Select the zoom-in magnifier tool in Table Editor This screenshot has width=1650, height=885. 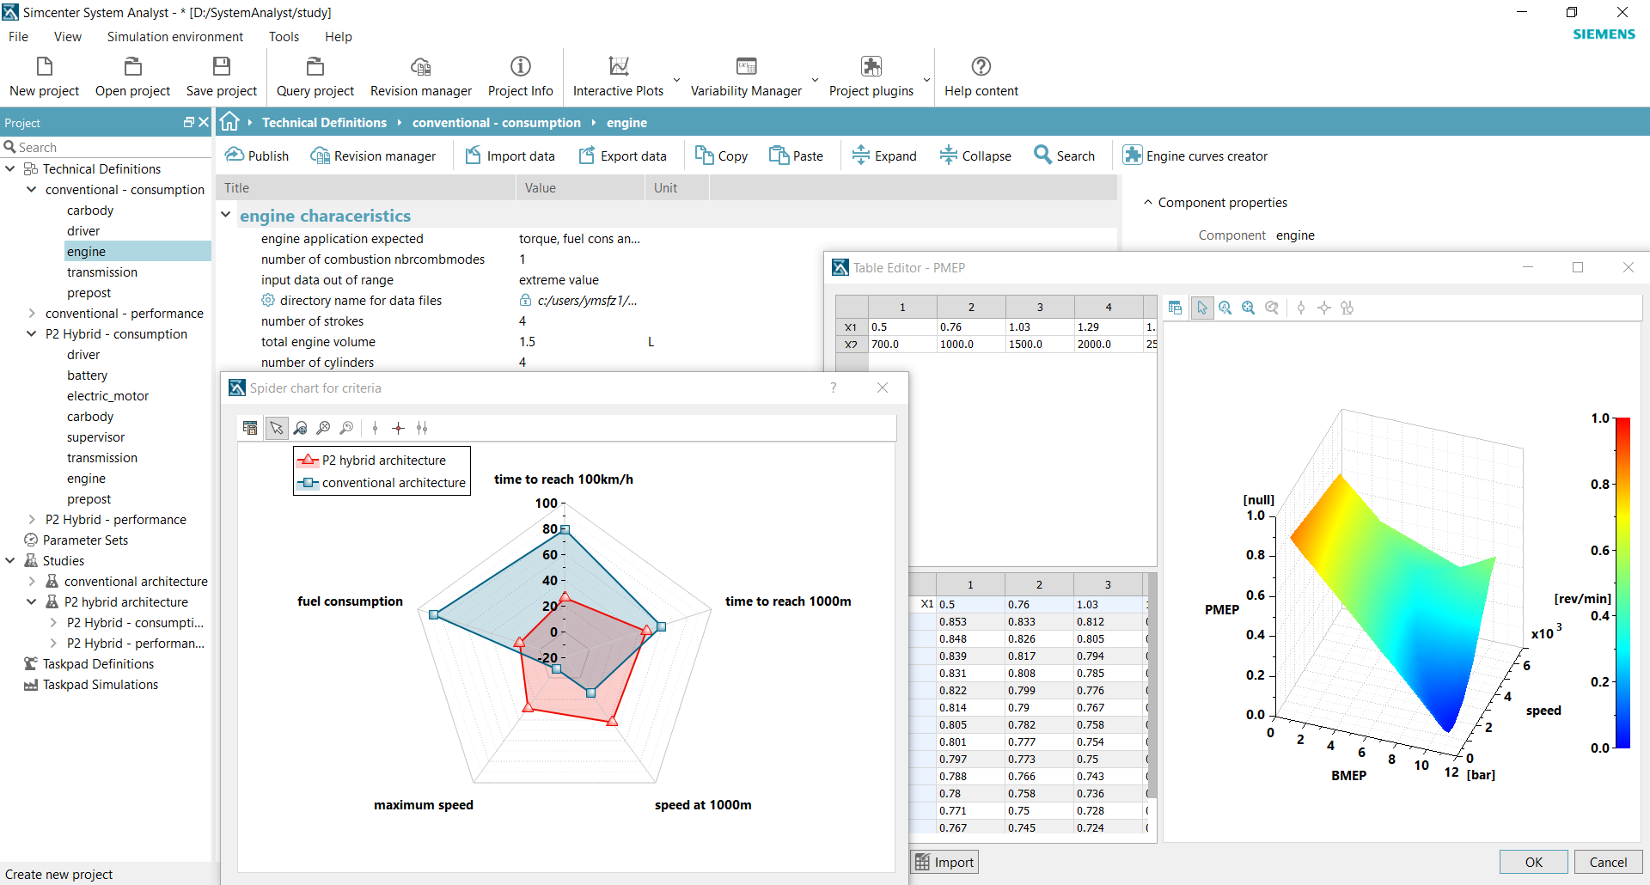(x=1225, y=308)
